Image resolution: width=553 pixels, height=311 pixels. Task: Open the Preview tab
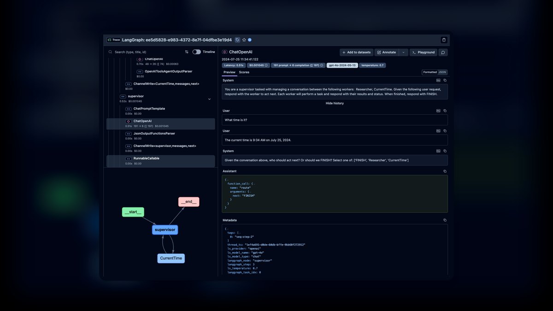pyautogui.click(x=229, y=72)
